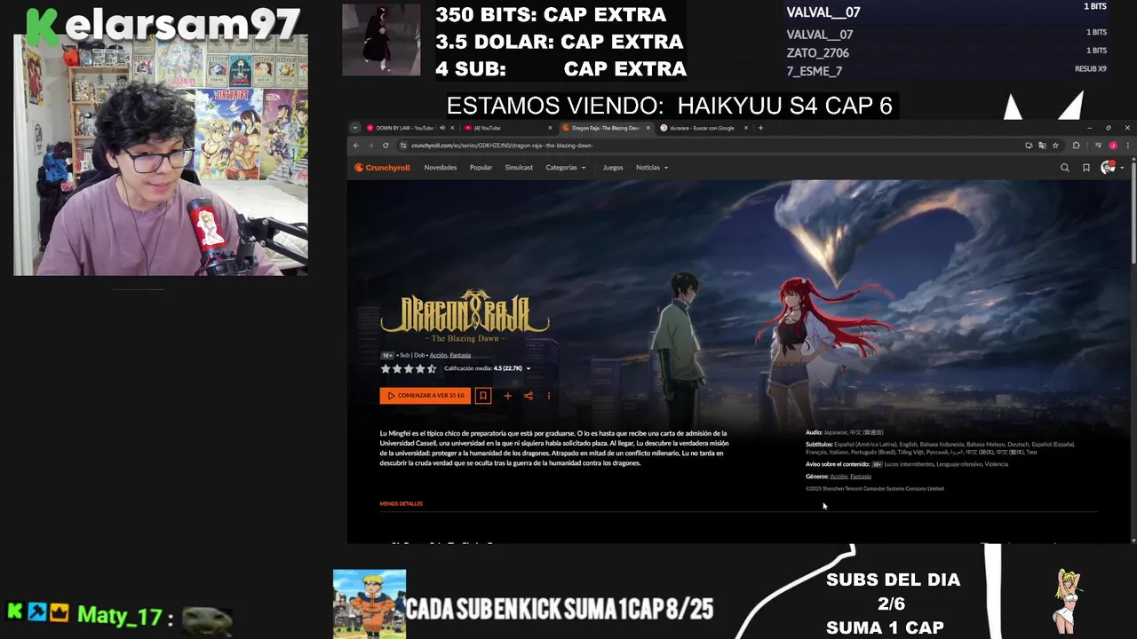Go back with the browser back arrow
The image size is (1137, 639).
click(x=356, y=146)
